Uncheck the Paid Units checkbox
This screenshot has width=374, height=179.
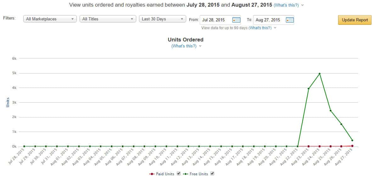click(x=179, y=174)
